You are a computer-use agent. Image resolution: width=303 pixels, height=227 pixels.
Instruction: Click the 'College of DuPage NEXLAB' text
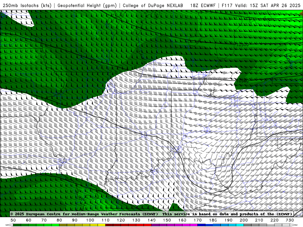(153, 5)
